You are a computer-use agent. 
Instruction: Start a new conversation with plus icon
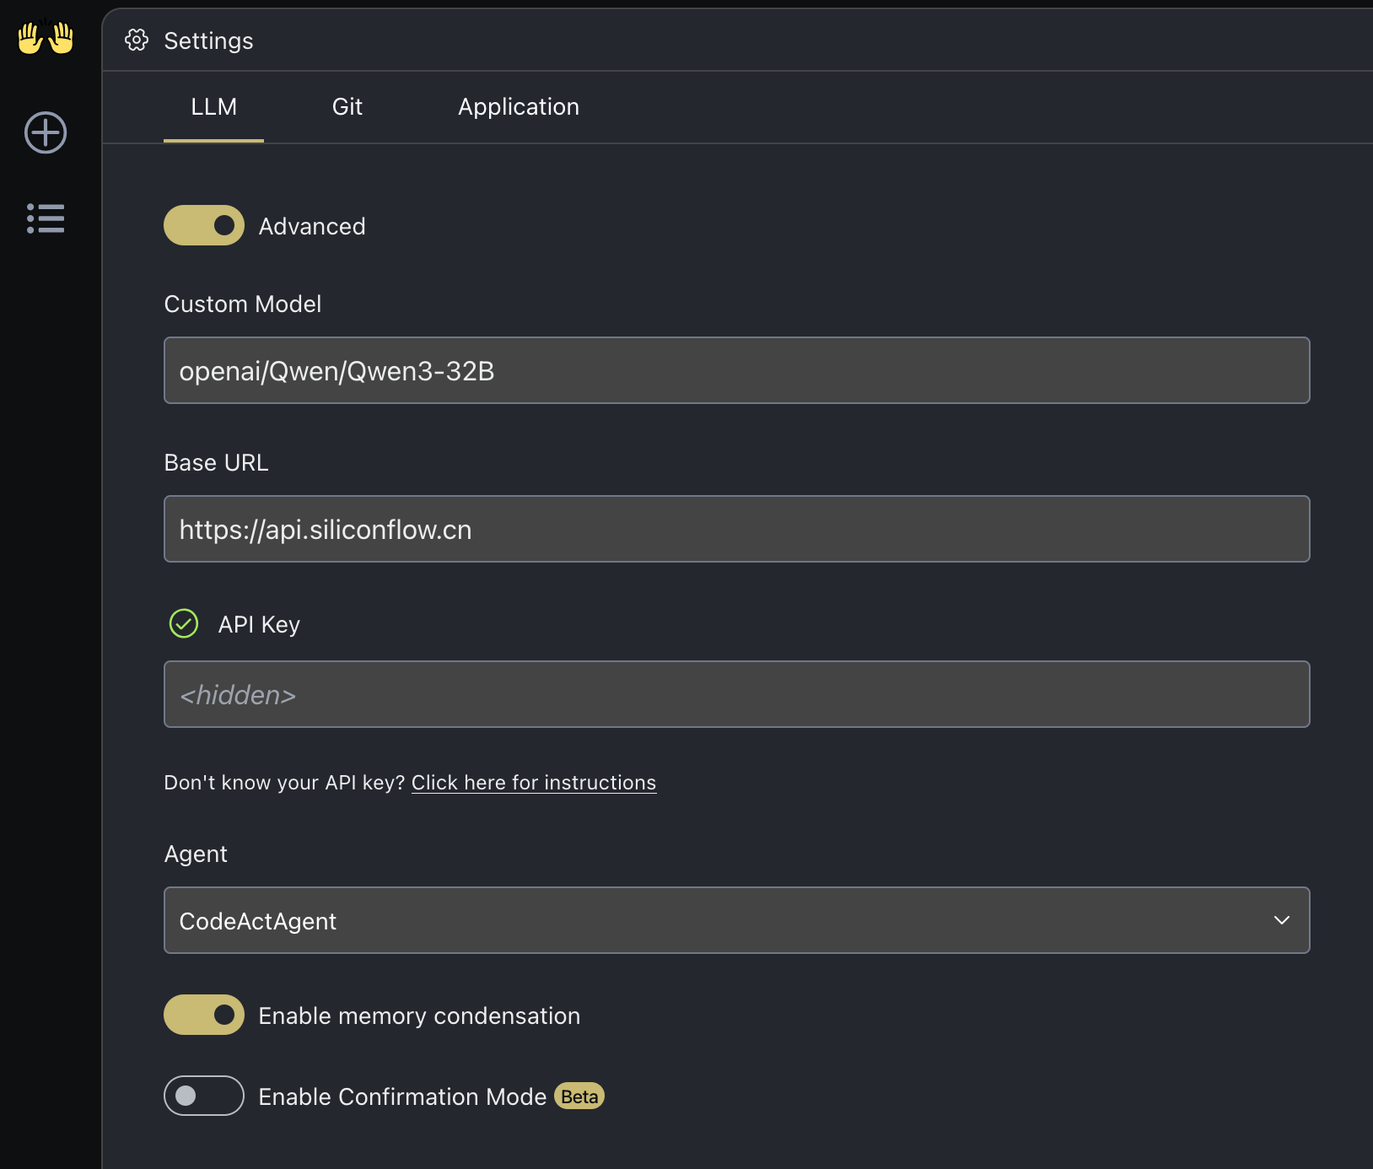[46, 132]
